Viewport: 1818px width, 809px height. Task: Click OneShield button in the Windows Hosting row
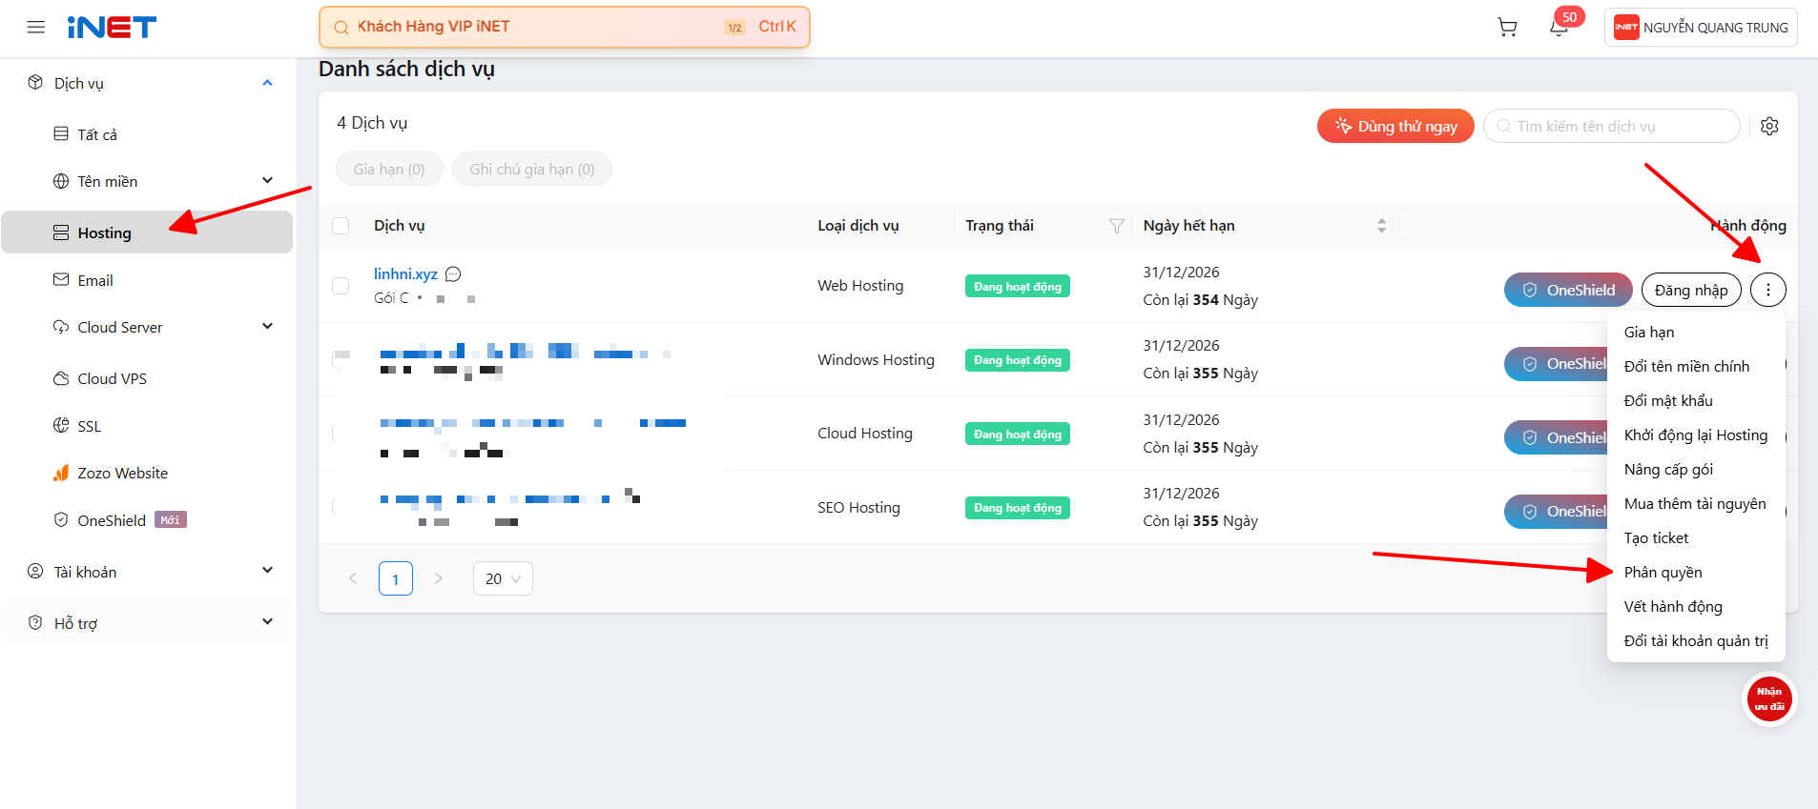point(1557,363)
